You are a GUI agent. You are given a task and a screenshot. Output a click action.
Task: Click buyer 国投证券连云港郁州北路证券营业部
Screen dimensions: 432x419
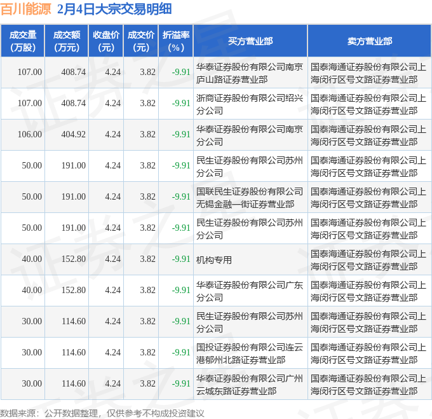pyautogui.click(x=250, y=353)
